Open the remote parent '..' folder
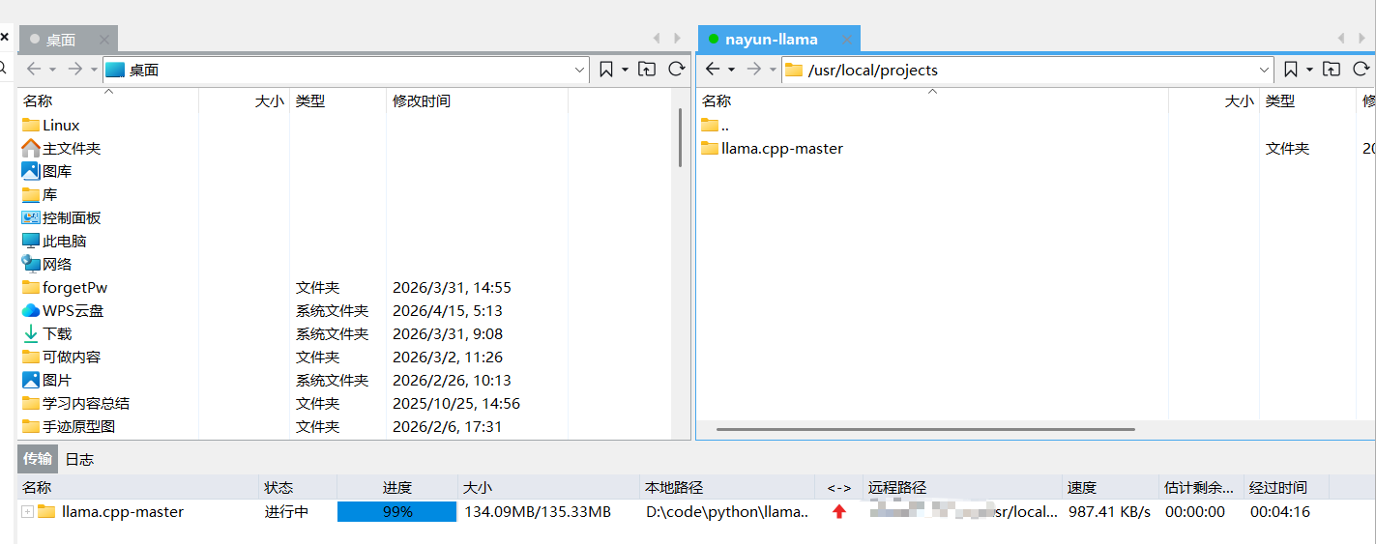The height and width of the screenshot is (544, 1376). [x=715, y=125]
